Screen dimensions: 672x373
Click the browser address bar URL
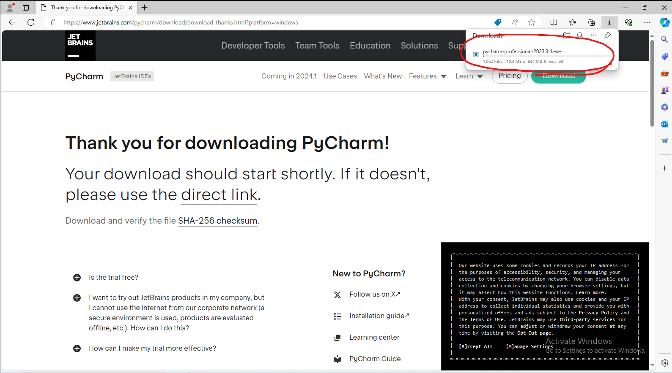[x=181, y=22]
